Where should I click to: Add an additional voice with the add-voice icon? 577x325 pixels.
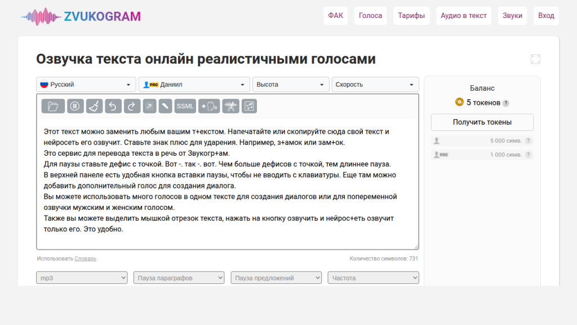pyautogui.click(x=210, y=106)
